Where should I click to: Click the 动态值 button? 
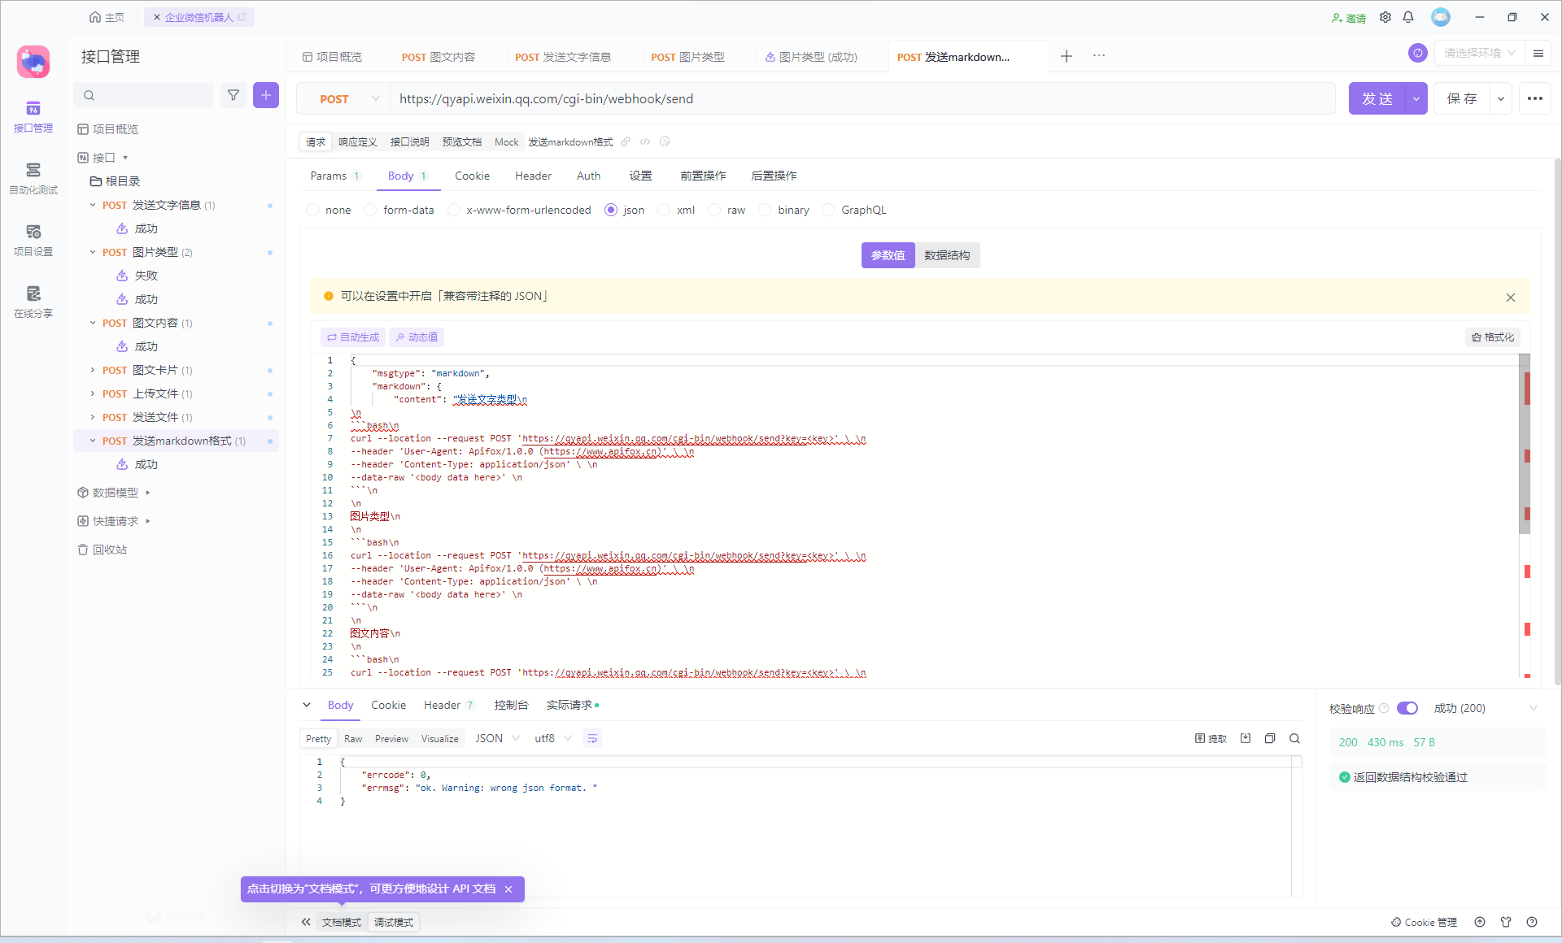point(417,337)
